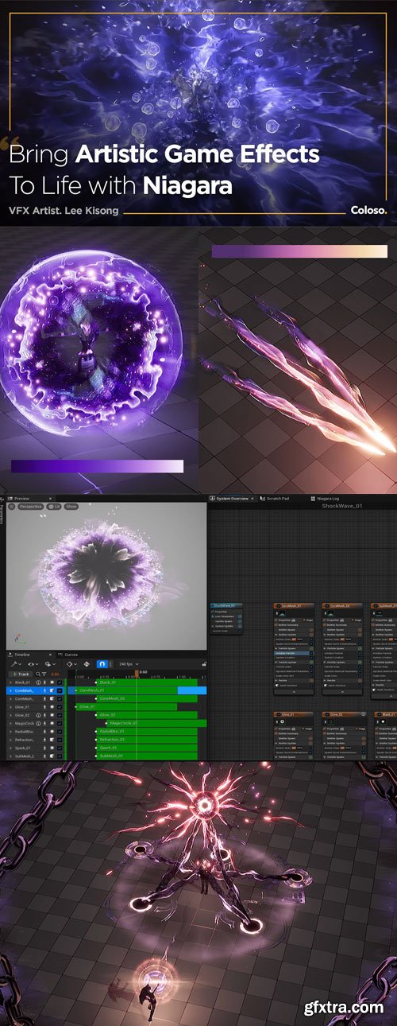Click the filter icon in the track list header
397x1026 pixels.
pos(44,674)
